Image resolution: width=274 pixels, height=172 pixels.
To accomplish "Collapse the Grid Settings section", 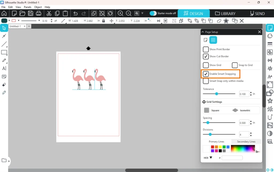I will click(204, 102).
